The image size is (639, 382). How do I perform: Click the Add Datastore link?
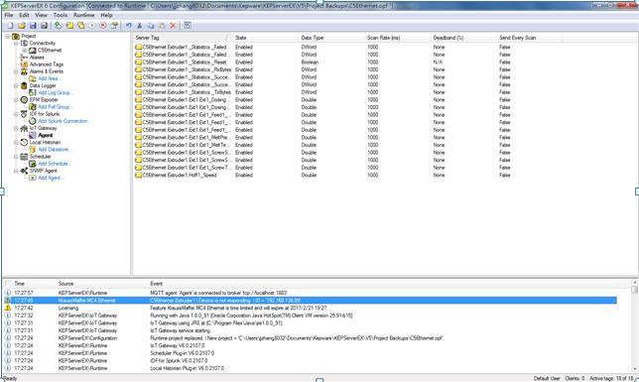[x=55, y=150]
